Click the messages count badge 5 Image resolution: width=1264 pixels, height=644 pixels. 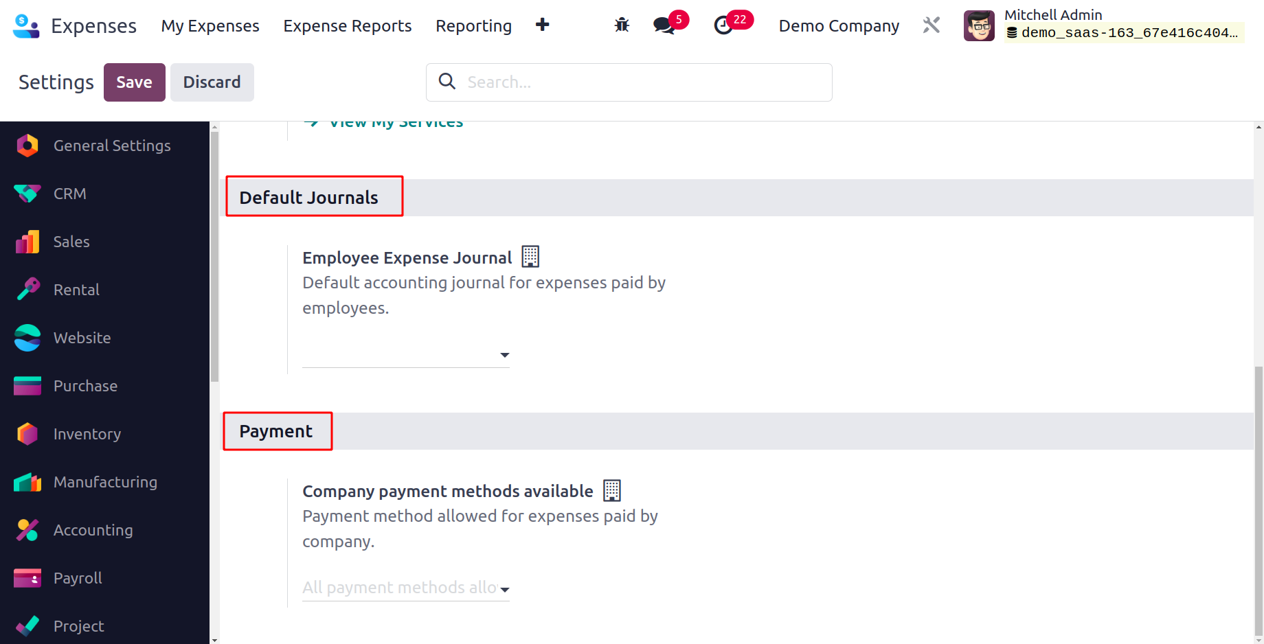coord(679,19)
